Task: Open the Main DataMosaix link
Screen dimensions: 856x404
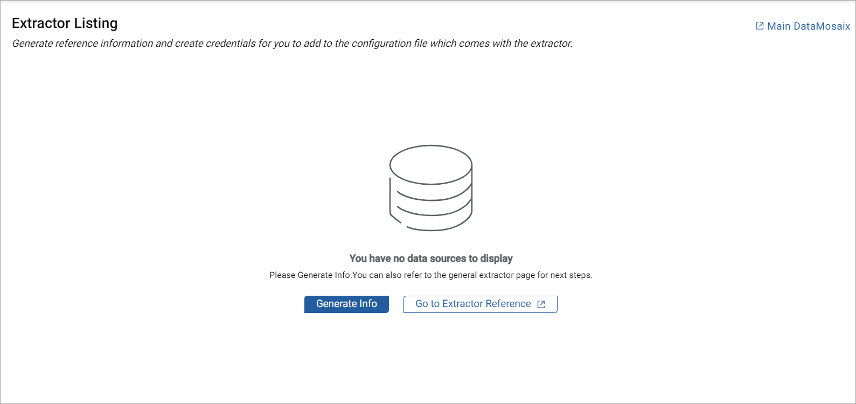Action: pos(803,26)
